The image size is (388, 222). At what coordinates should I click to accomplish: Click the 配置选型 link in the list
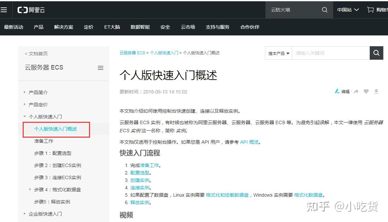140,173
